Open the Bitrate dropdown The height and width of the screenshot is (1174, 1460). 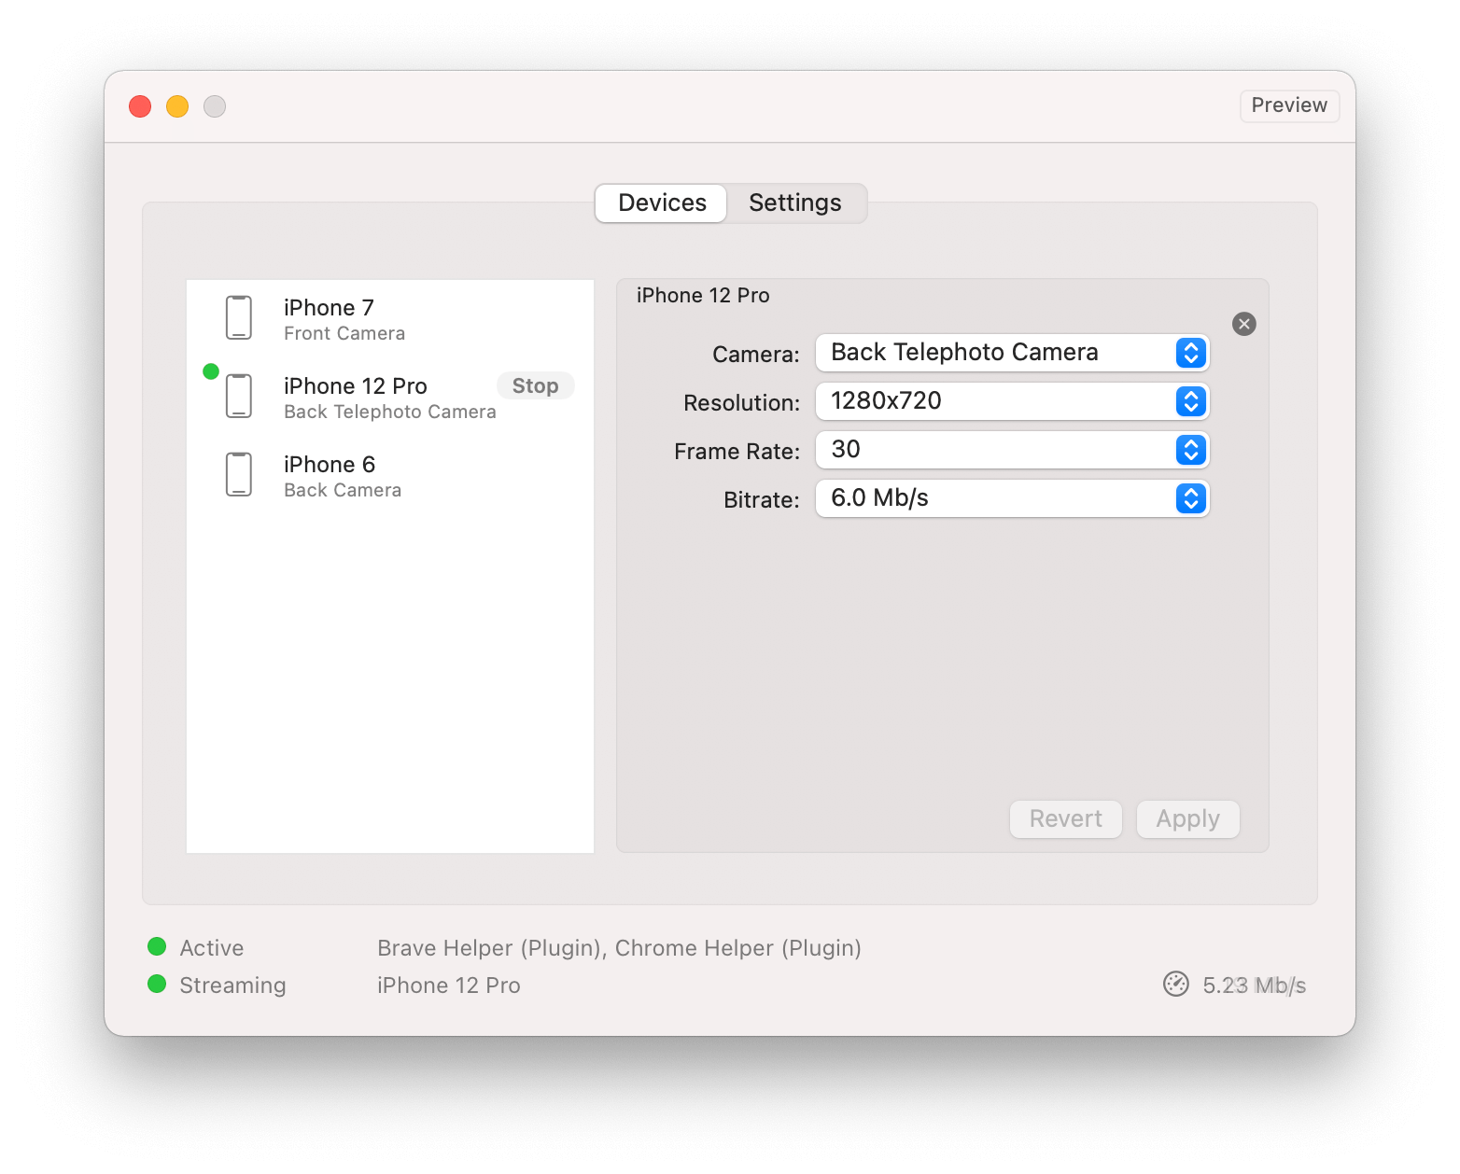click(1012, 498)
